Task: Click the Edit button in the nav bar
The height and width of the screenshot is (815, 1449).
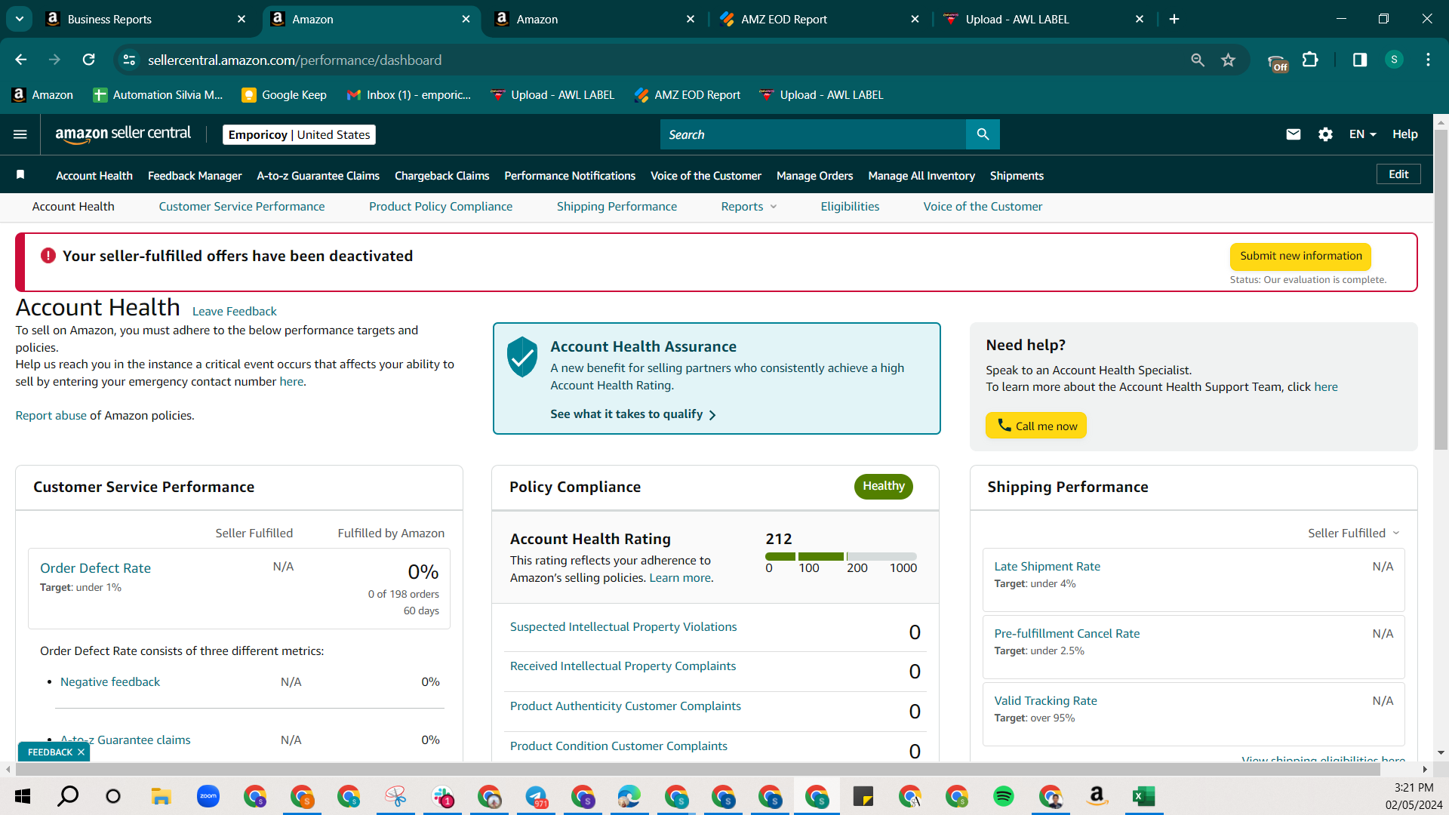Action: pyautogui.click(x=1398, y=174)
